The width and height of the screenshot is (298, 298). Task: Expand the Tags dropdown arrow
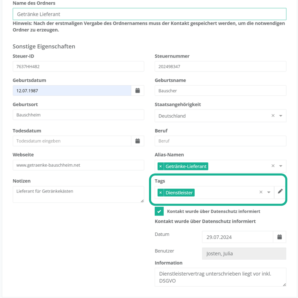(268, 192)
